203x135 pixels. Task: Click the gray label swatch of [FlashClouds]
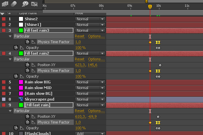tap(21, 133)
